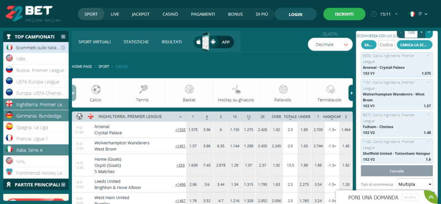Image resolution: width=441 pixels, height=204 pixels.
Task: Click CARICA LA SC... button
Action: [x=415, y=45]
